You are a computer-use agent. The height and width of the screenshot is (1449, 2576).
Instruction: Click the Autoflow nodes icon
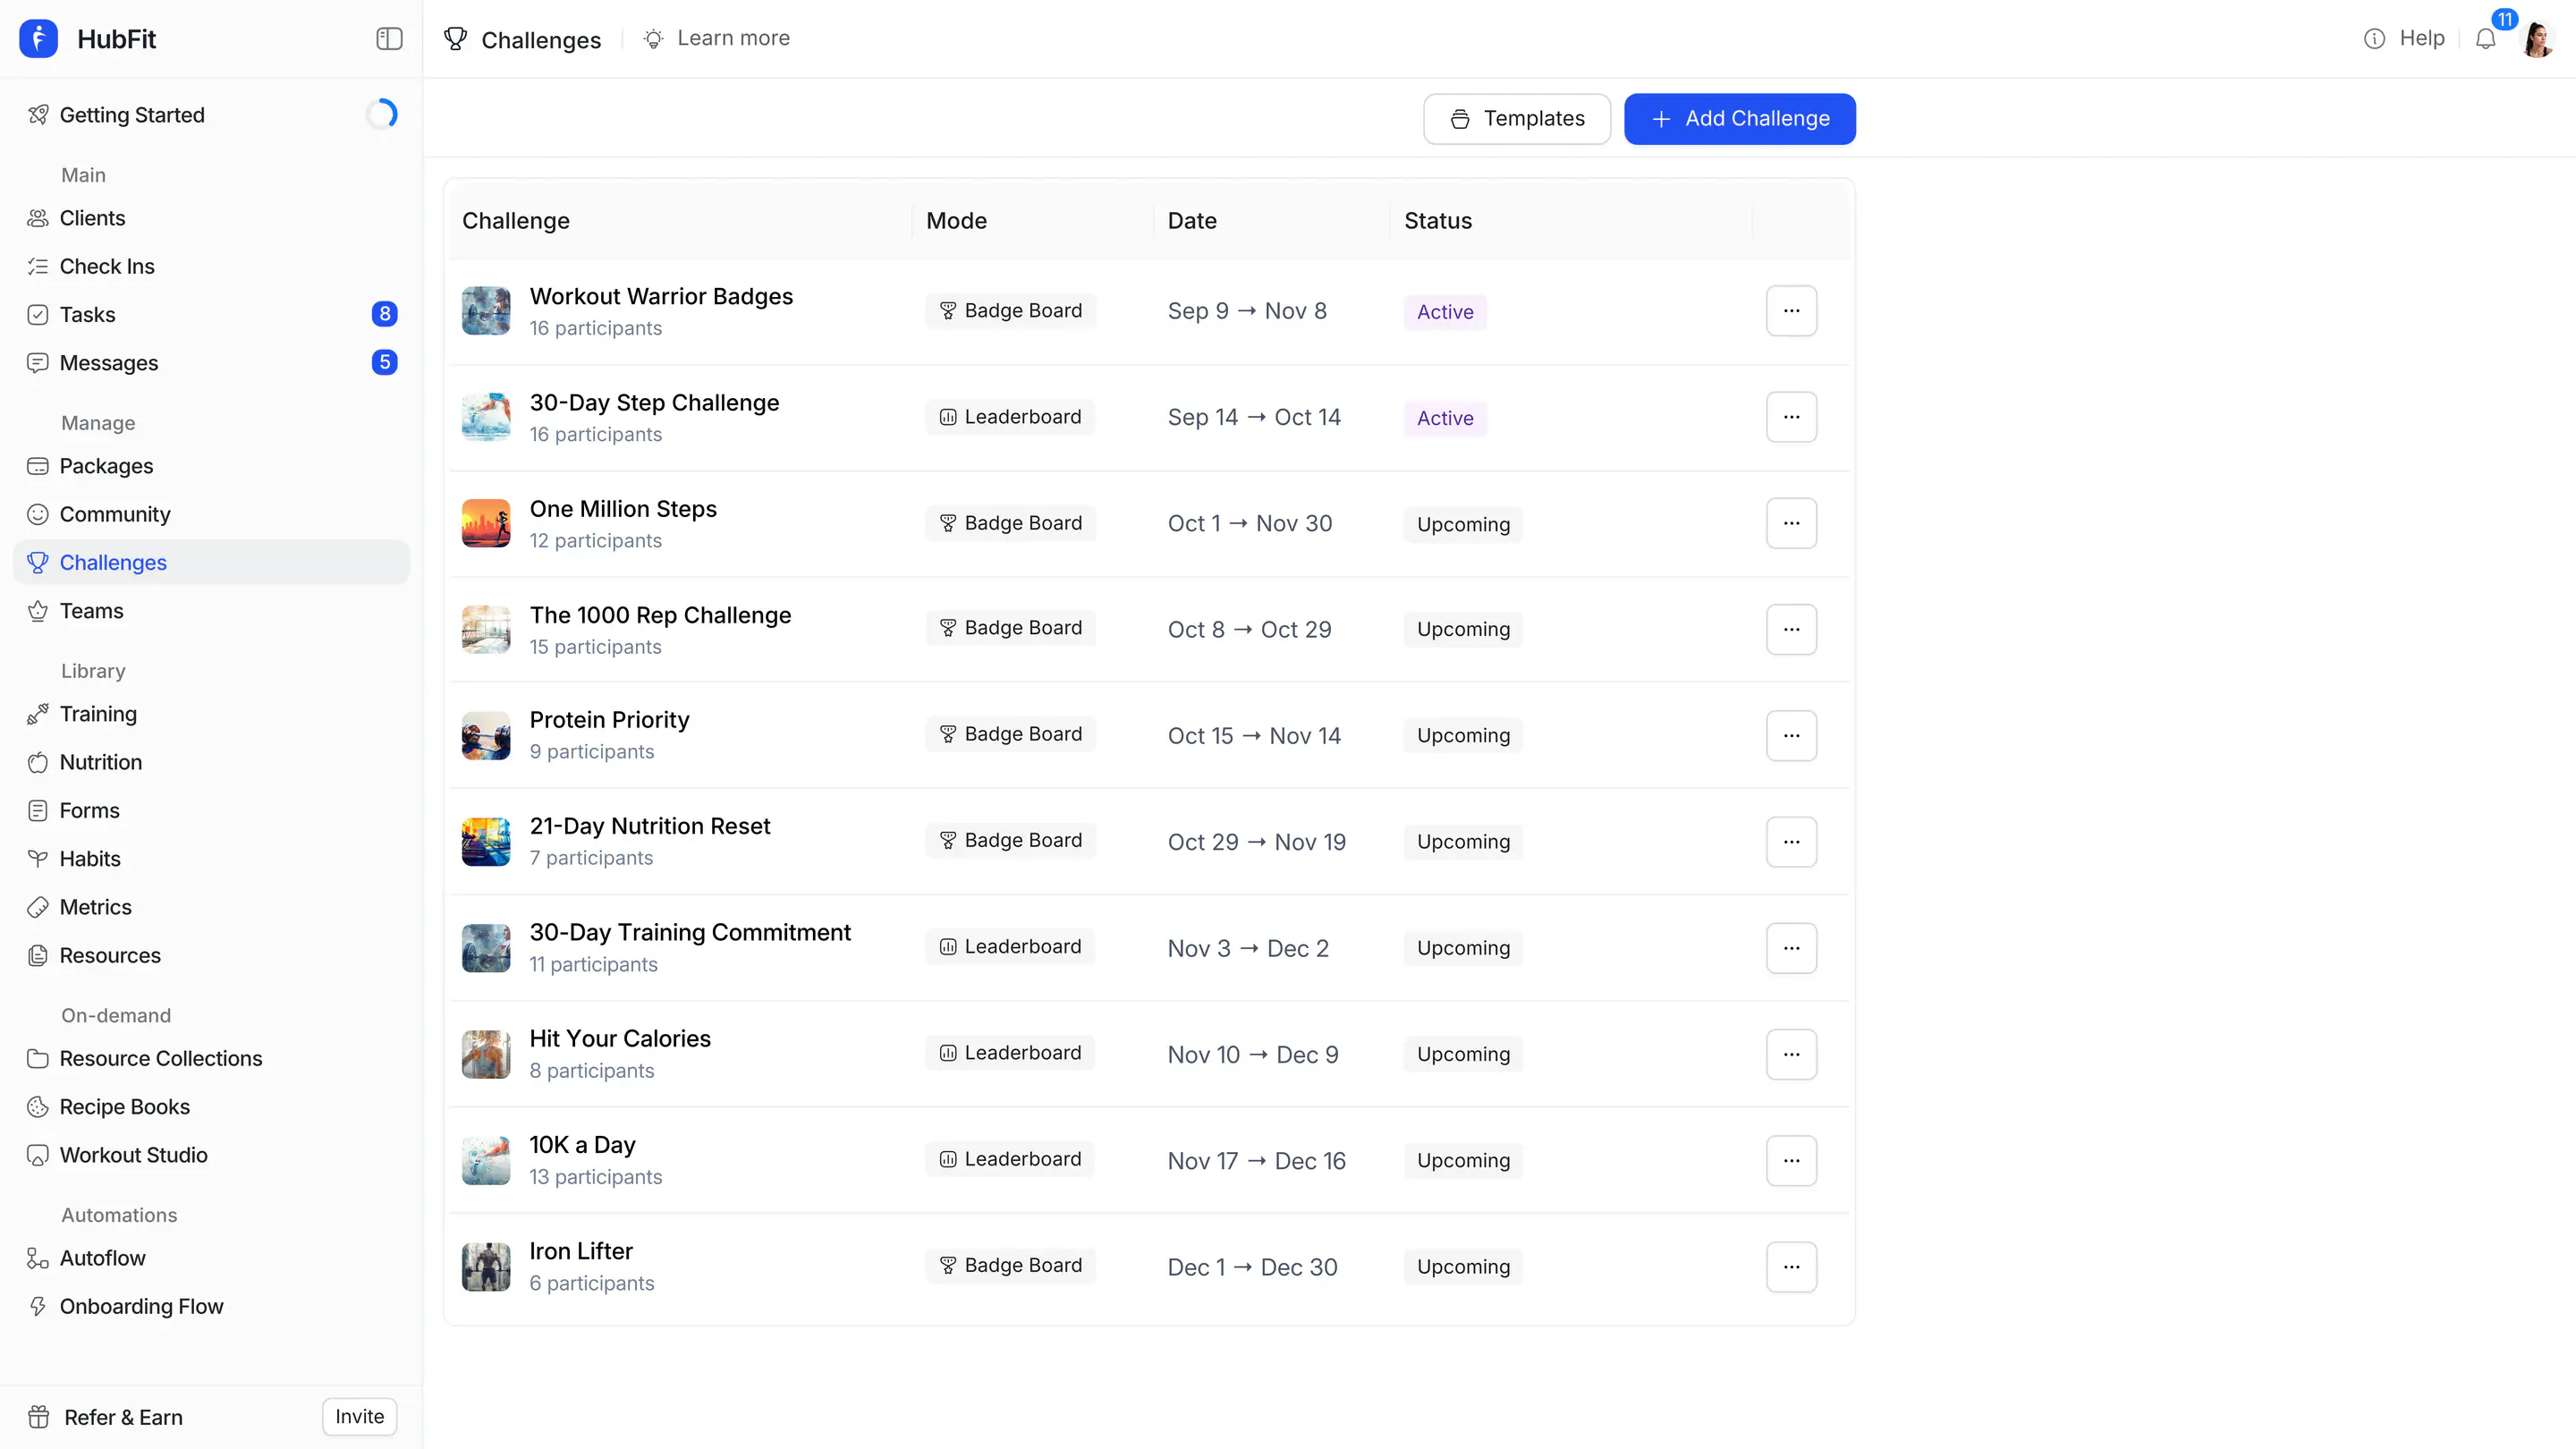[x=38, y=1258]
